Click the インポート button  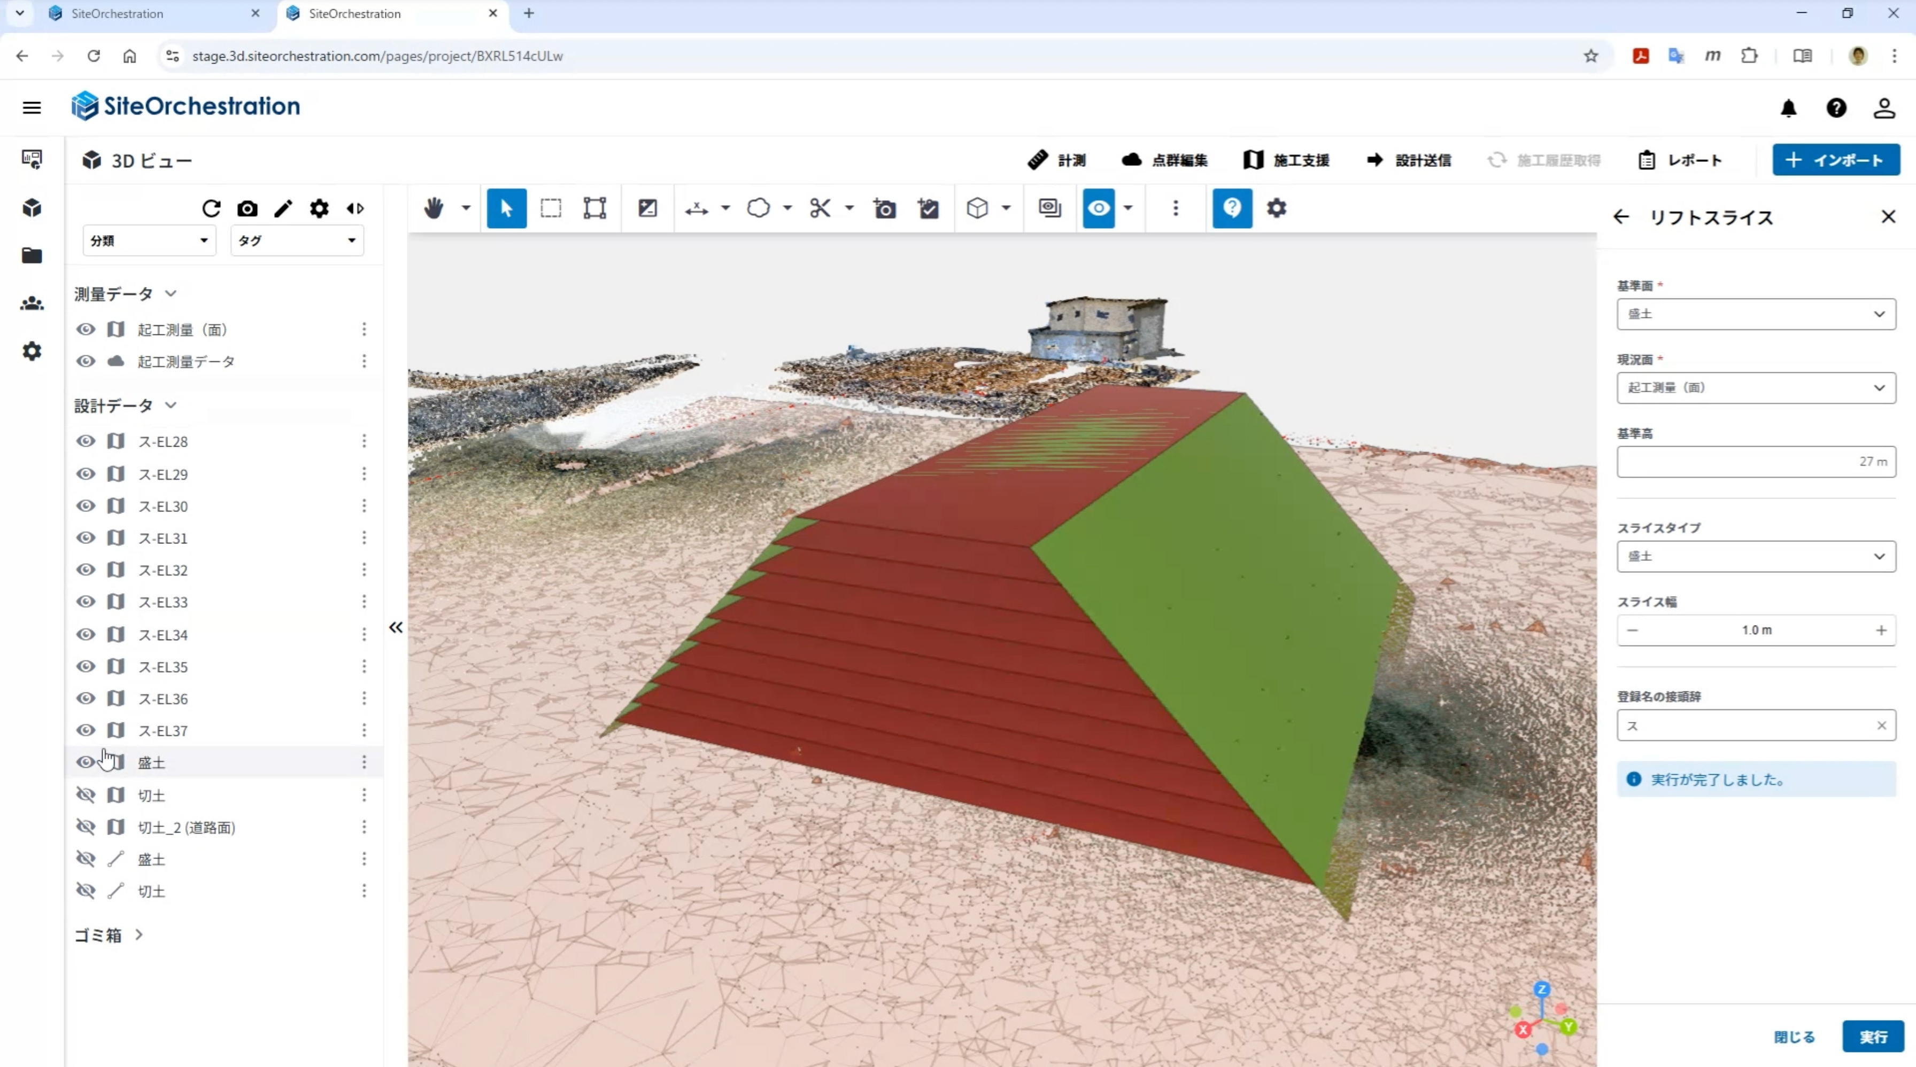(x=1836, y=160)
